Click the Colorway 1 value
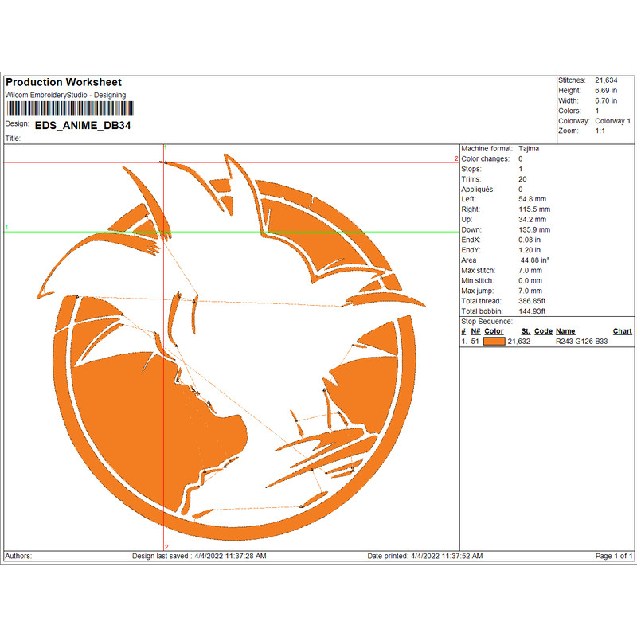 [613, 121]
